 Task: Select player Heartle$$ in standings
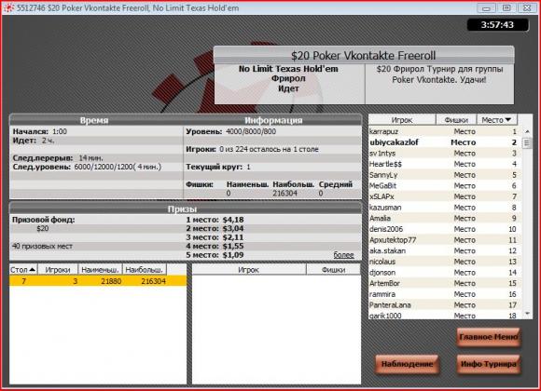(443, 164)
